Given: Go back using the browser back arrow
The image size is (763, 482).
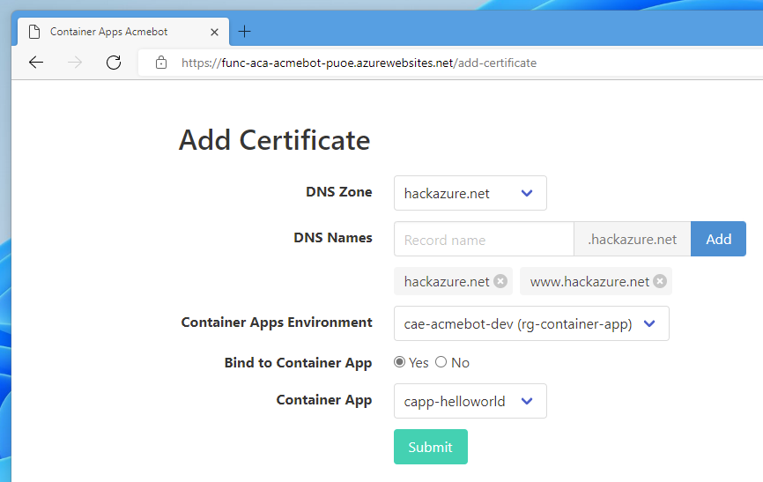Looking at the screenshot, I should [x=36, y=63].
